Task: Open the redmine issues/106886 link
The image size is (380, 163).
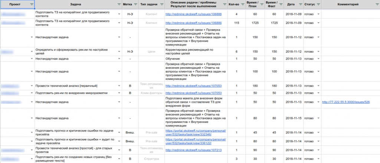Action: pyautogui.click(x=193, y=23)
